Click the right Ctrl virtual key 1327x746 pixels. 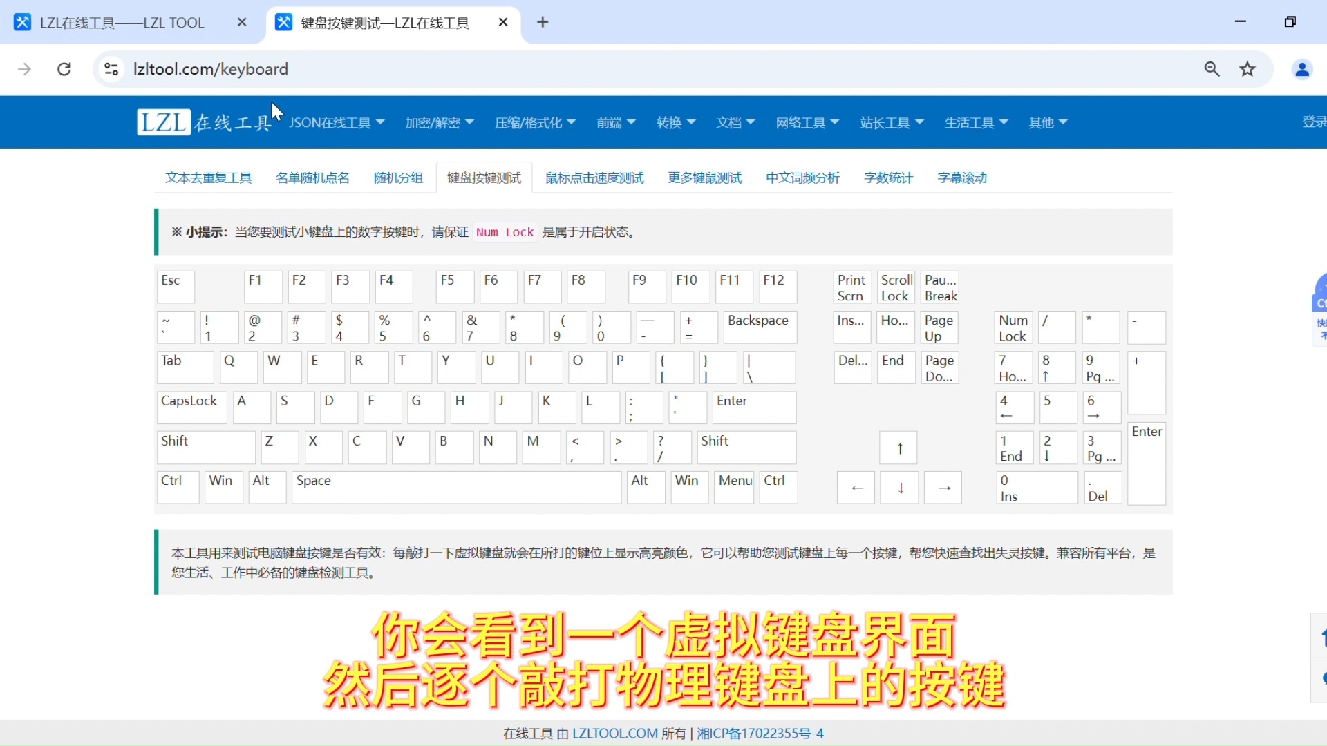pos(778,488)
